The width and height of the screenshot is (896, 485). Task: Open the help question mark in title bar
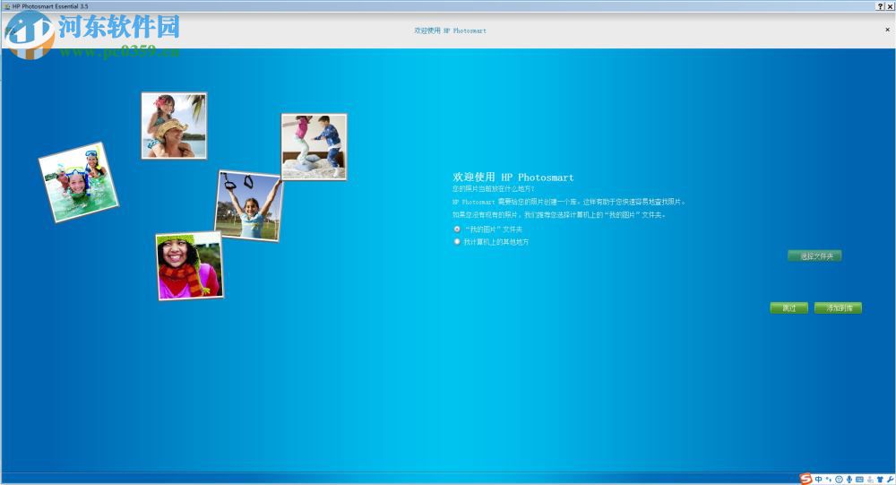pos(880,6)
